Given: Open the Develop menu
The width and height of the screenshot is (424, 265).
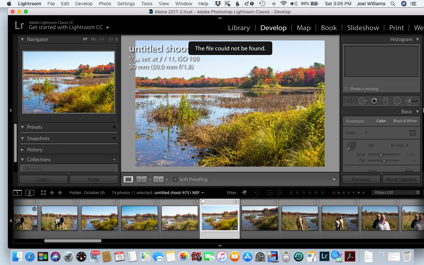Looking at the screenshot, I should 84,4.
